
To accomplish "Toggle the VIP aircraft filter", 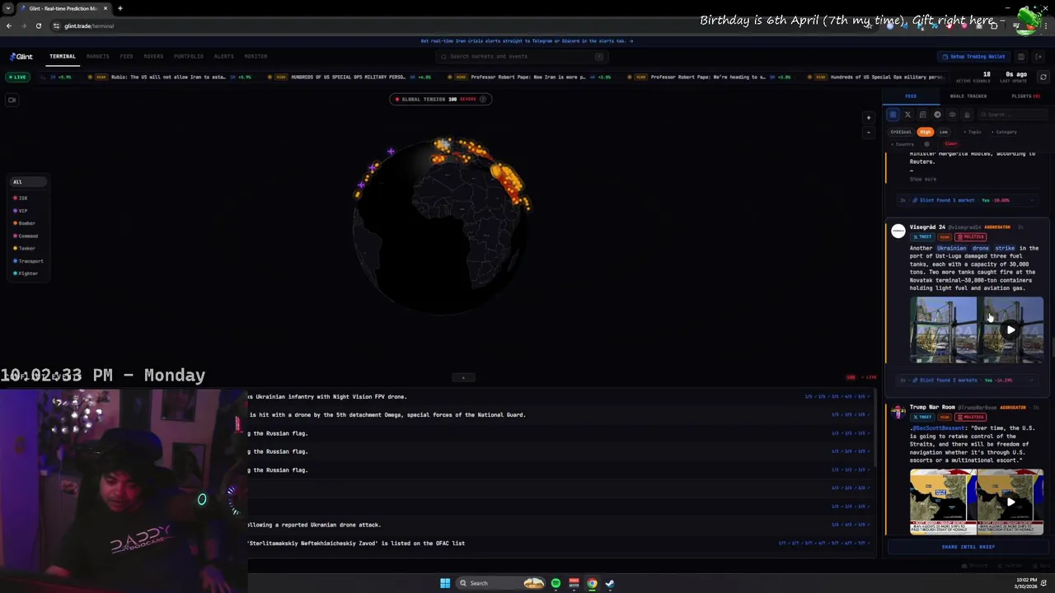I will (x=21, y=211).
